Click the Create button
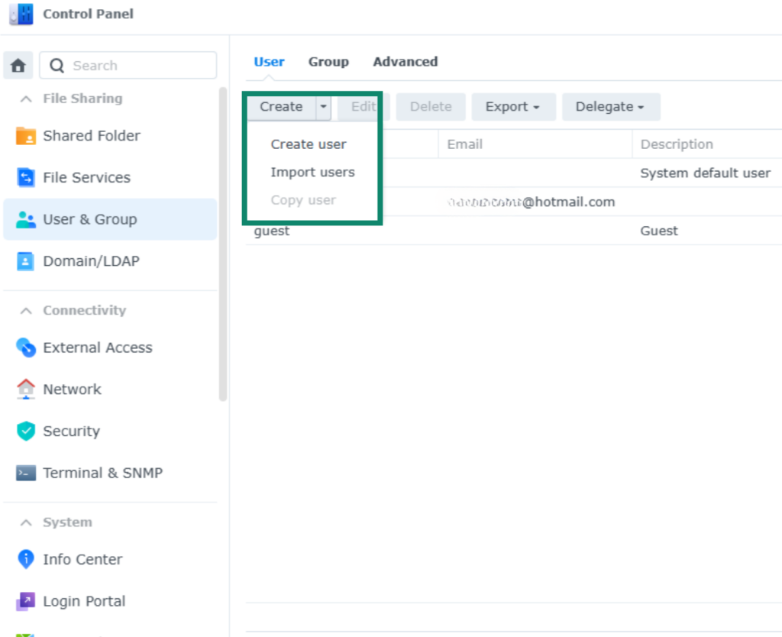Viewport: 782px width, 637px height. pos(281,107)
